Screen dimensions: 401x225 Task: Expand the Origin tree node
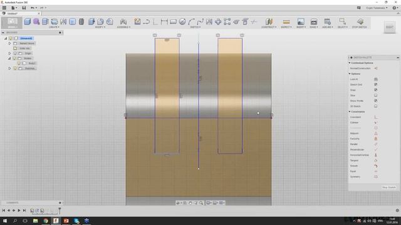point(10,53)
